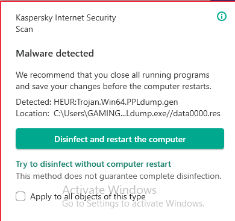This screenshot has height=221, width=235.
Task: Click the C:\Users\GAMING file location path
Action: coord(137,114)
